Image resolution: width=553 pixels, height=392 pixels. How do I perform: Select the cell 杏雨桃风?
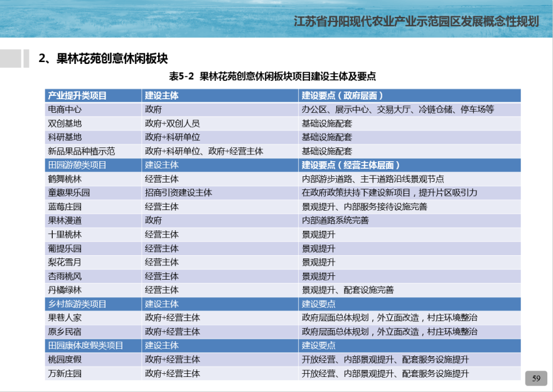[93, 277]
